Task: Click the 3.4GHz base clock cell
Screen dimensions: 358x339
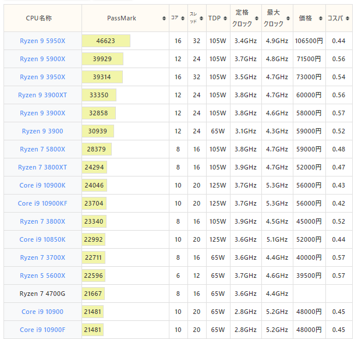Action: [x=246, y=41]
